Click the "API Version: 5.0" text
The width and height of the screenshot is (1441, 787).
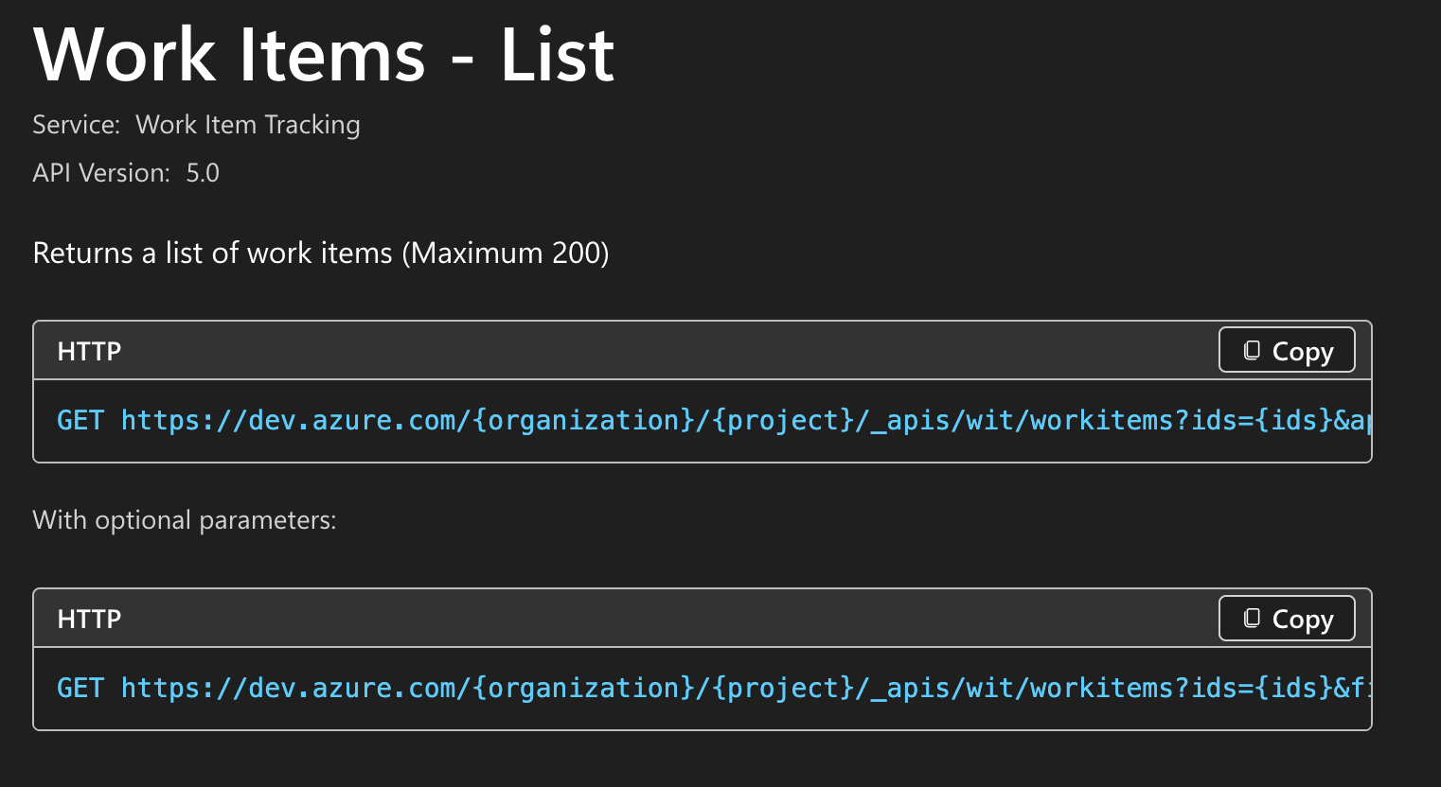click(x=126, y=173)
